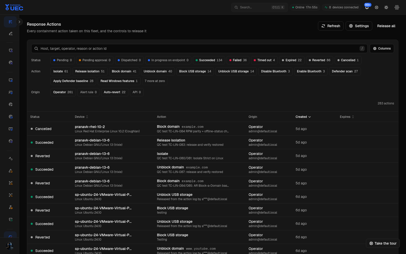Screen dimensions: 406x254
Task: Open the flask with bug sidebar icon
Action: click(10, 207)
